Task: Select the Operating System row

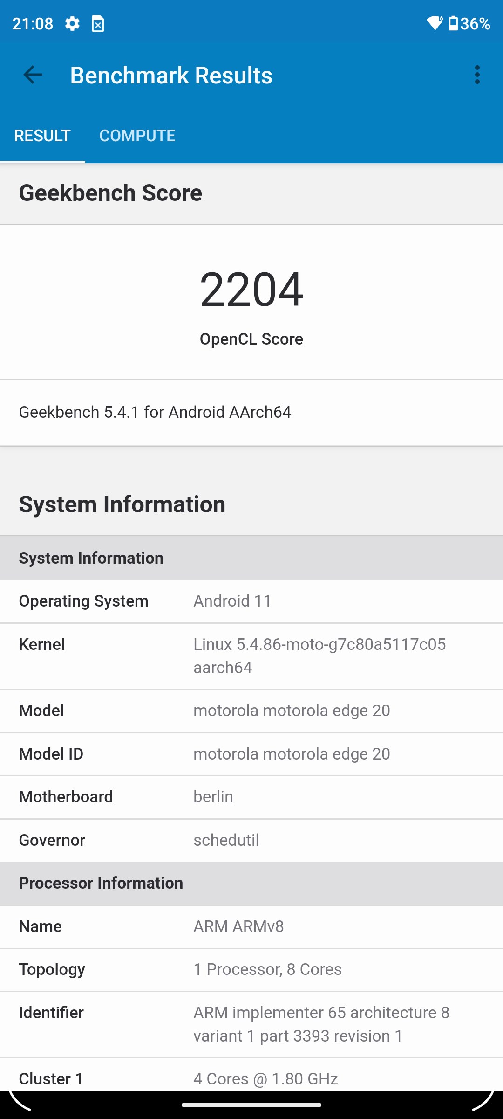Action: click(x=251, y=601)
